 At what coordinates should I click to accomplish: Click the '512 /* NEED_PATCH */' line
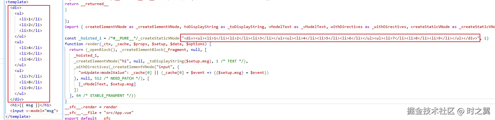click(112, 78)
